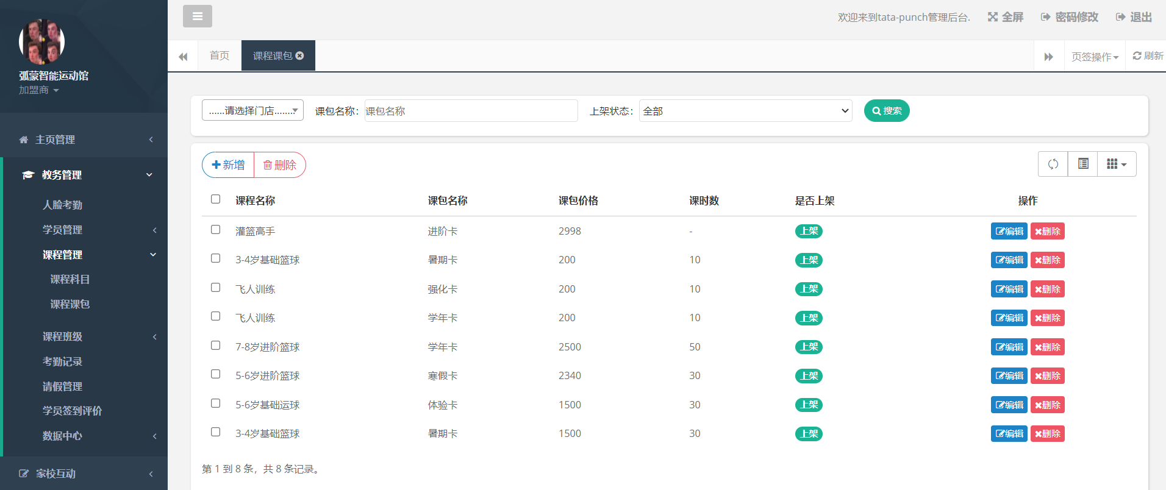
Task: Click the 新增 add button
Action: tap(228, 165)
